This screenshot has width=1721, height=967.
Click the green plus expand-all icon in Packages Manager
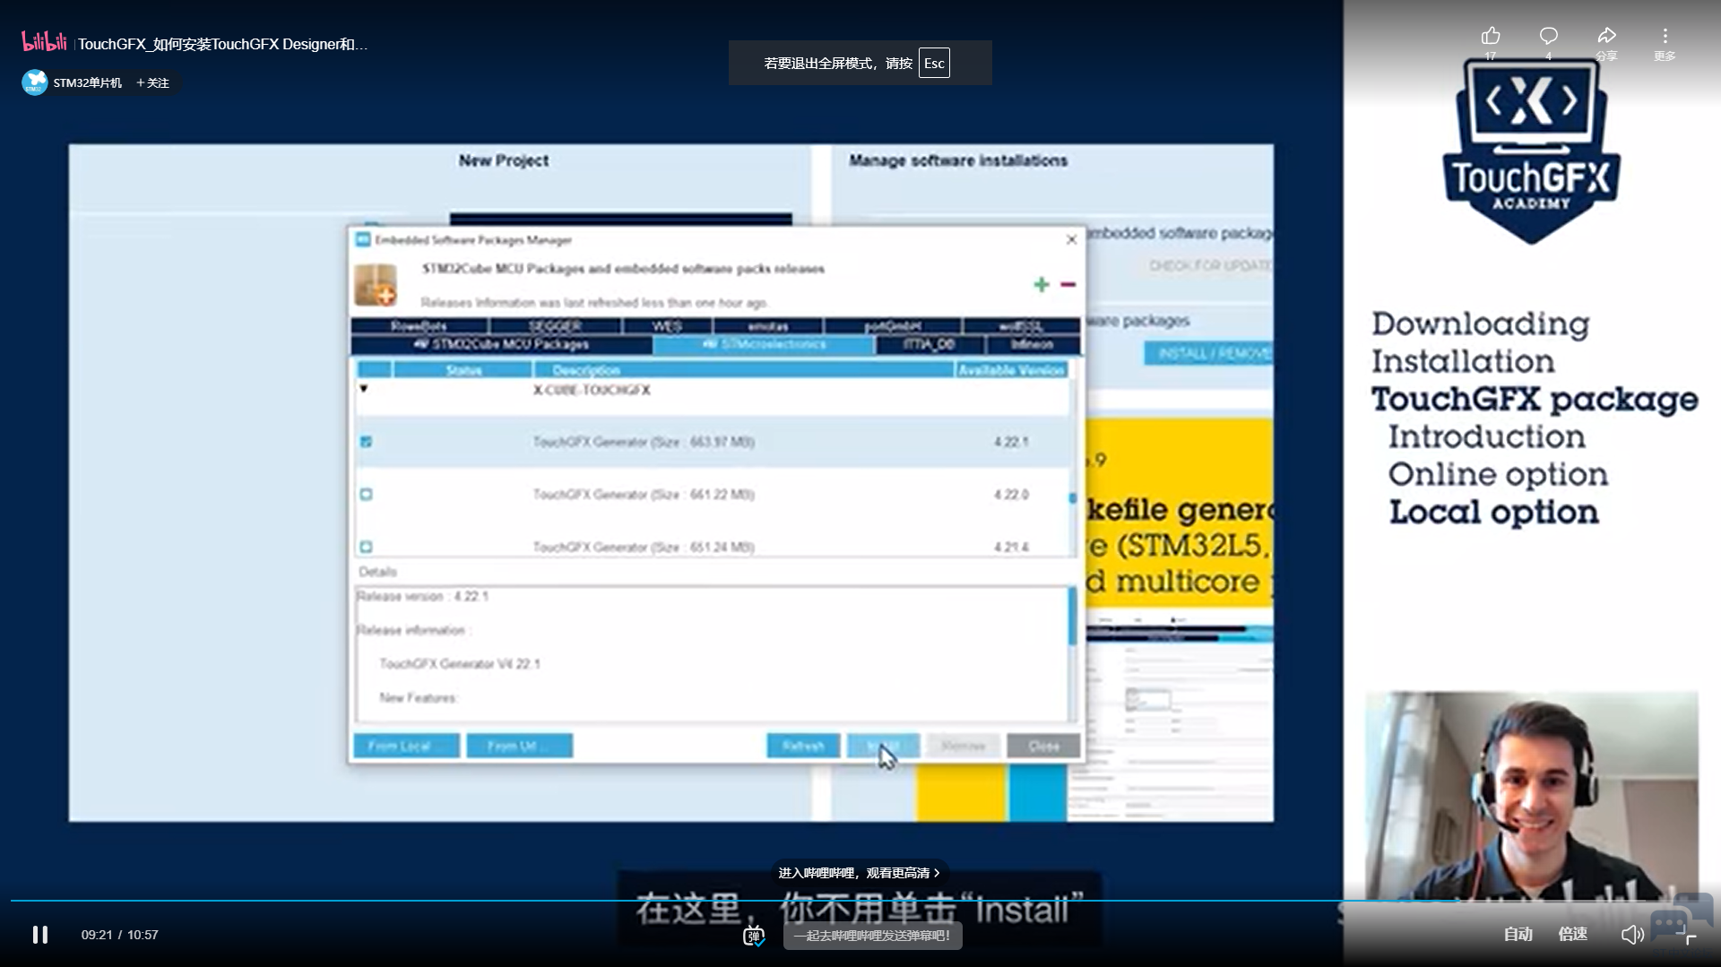click(1041, 284)
